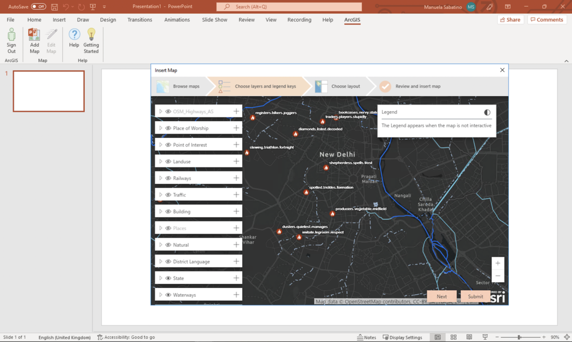Add Point of Interest layer to legend

(237, 144)
